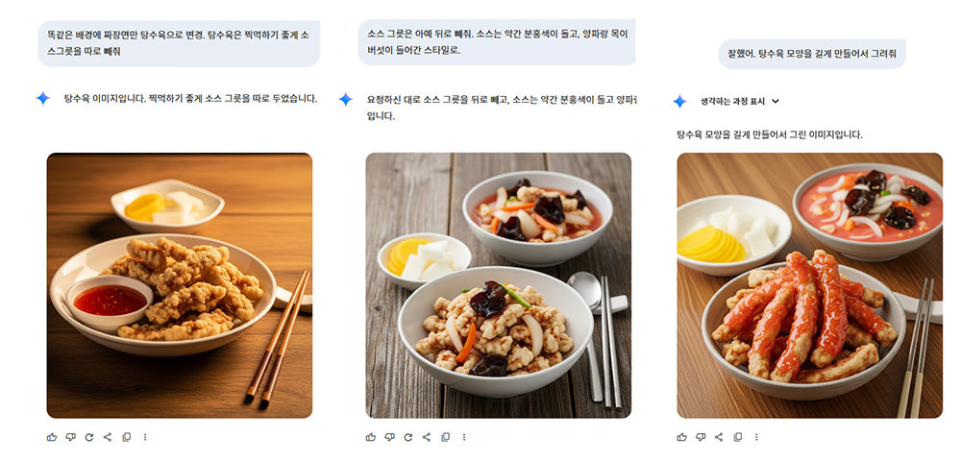Thumbs down the gray wood table image response

coord(390,437)
